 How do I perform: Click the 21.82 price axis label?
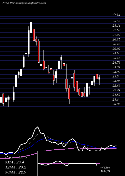coord(116,95)
